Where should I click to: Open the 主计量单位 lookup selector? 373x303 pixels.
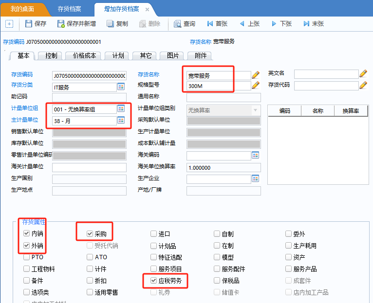pos(121,120)
